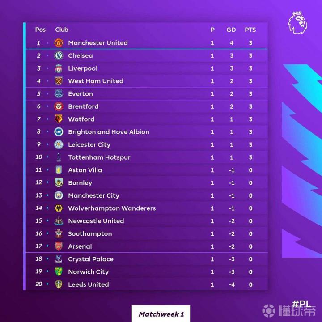Open Tottenham Hotspur team name

pos(99,157)
